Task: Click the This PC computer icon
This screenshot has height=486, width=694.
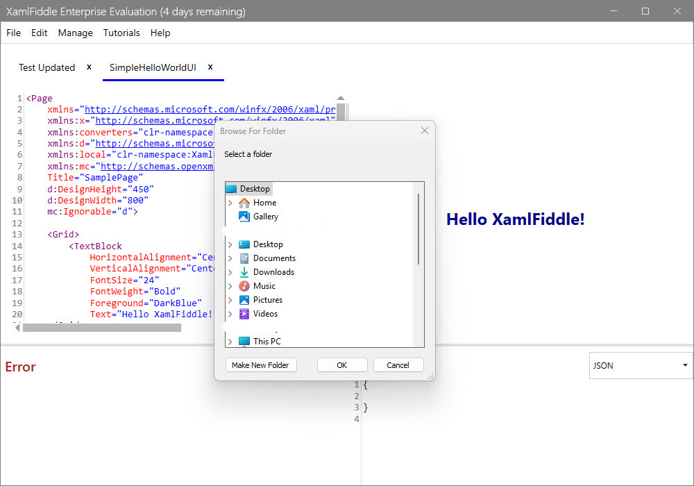Action: [244, 342]
